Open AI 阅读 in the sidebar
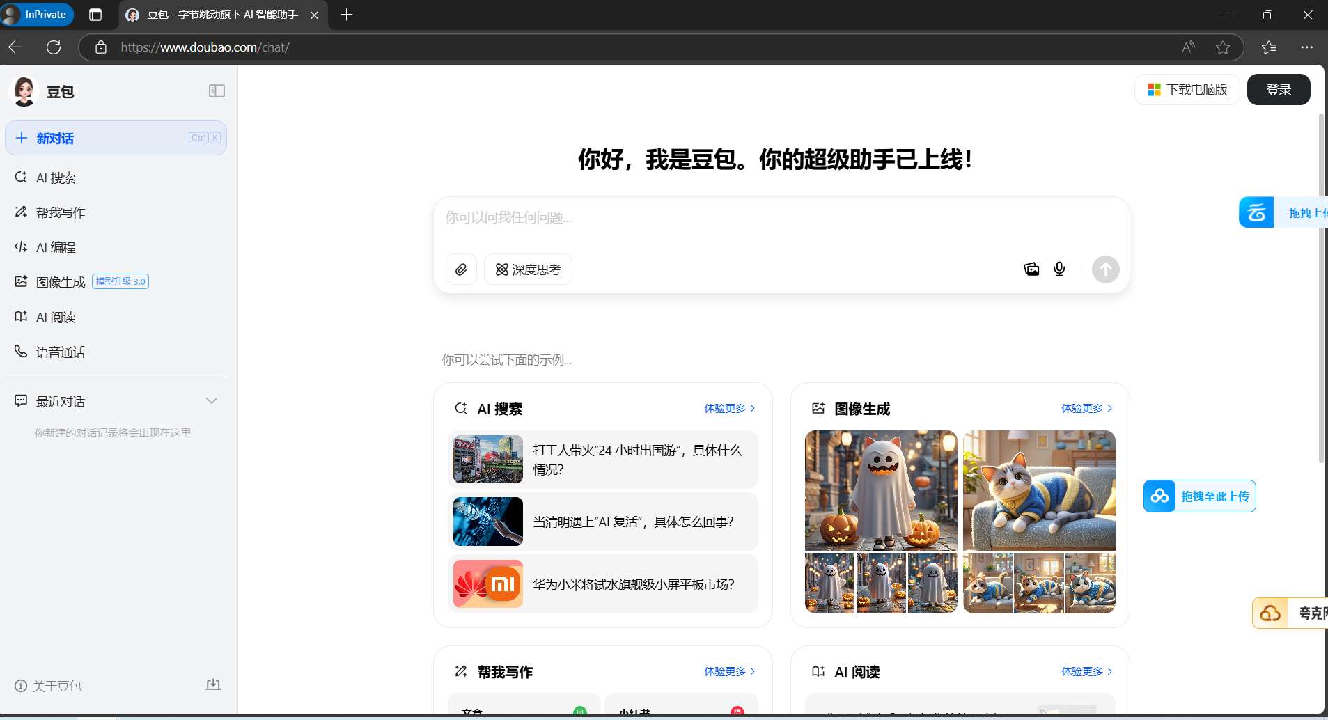 tap(116, 317)
